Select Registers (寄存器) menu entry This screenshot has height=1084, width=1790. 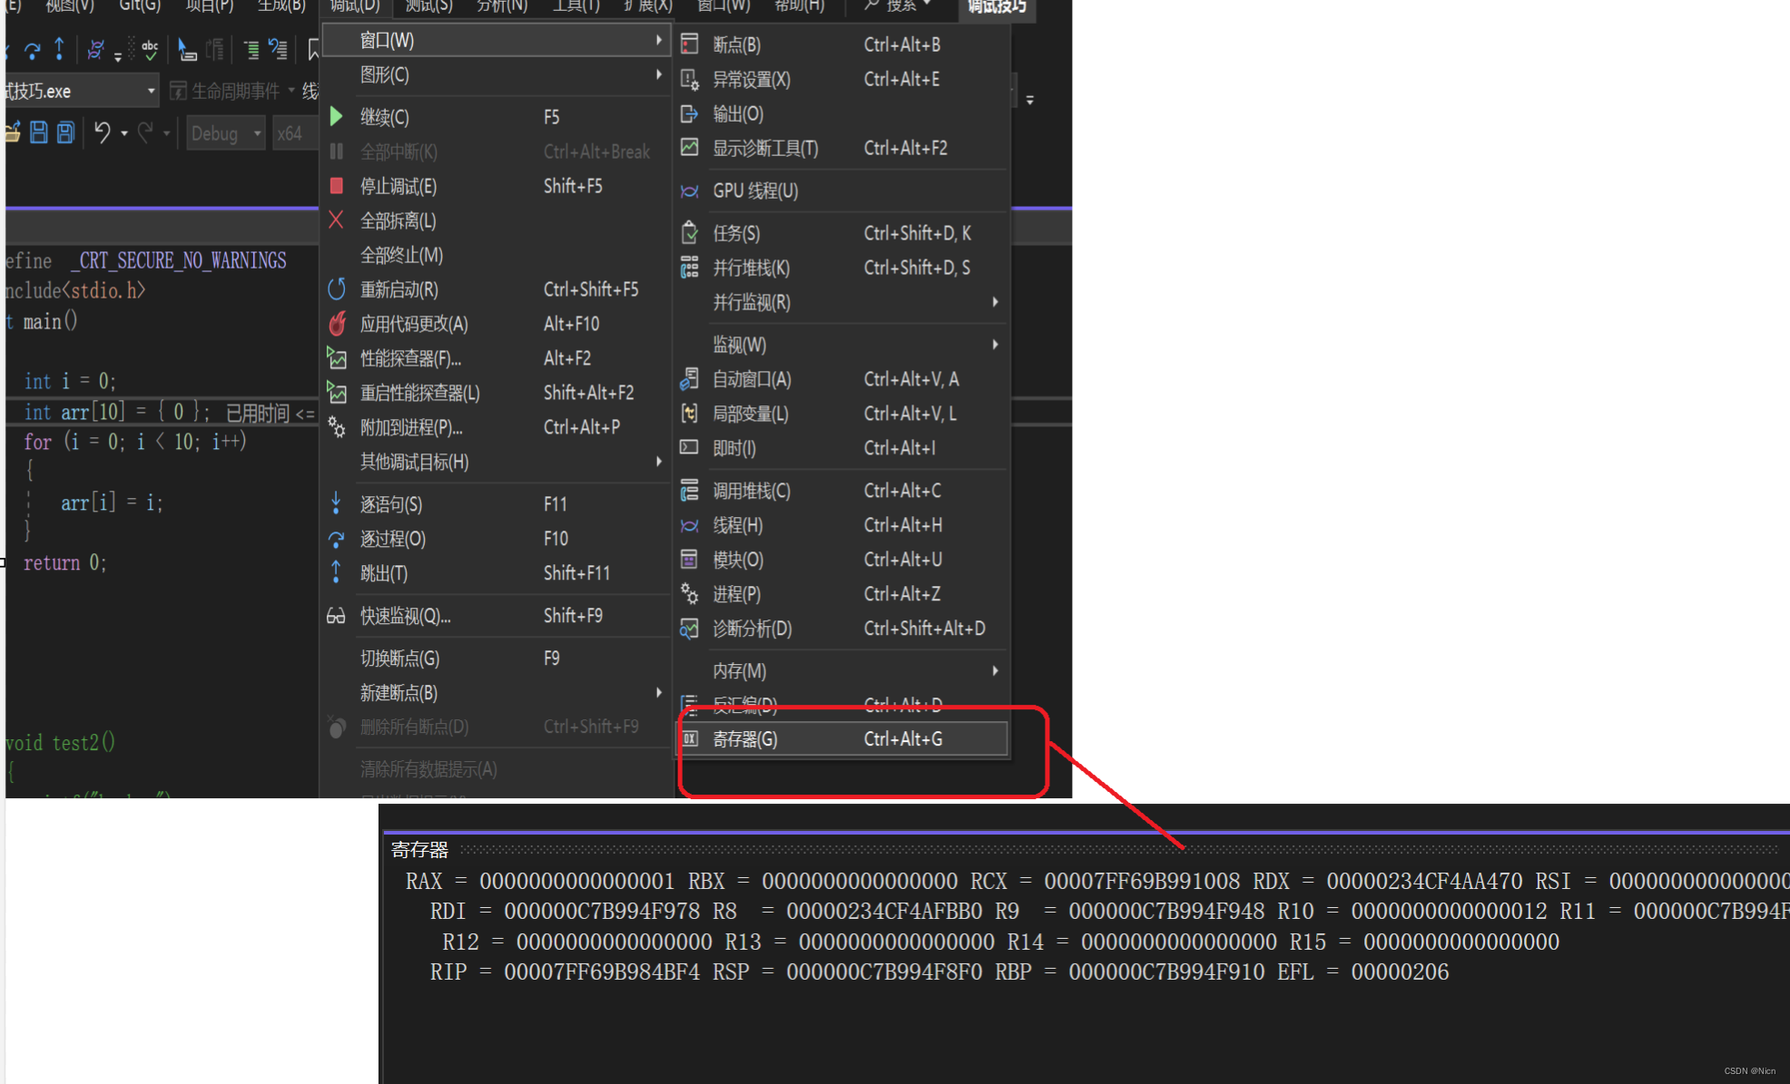tap(744, 738)
